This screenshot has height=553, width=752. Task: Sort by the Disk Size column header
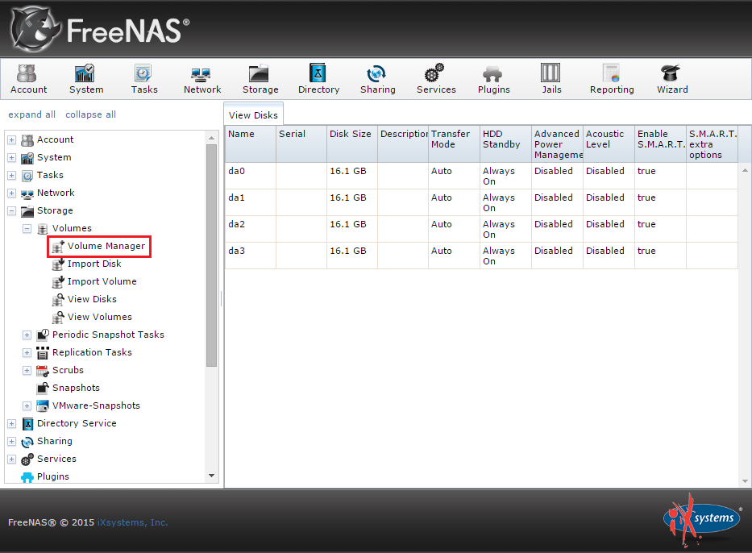coord(352,143)
